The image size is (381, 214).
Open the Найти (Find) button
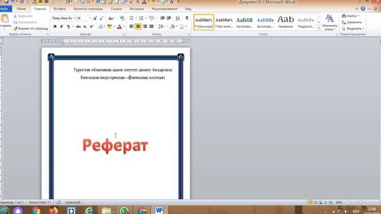pos(351,16)
